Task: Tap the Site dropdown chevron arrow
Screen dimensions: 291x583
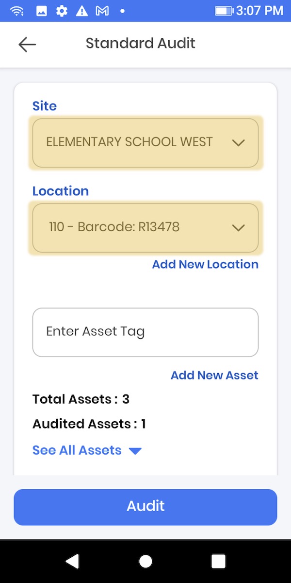Action: point(238,143)
